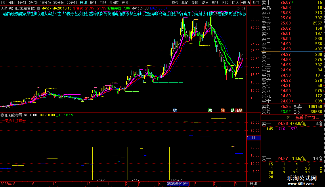Image resolution: width=325 pixels, height=187 pixels.
Task: Click the 高端装备 concept tag
Action: point(96,14)
